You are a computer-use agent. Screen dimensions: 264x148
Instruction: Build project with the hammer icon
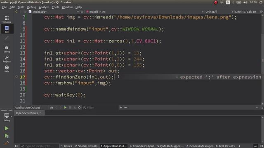click(7, 143)
